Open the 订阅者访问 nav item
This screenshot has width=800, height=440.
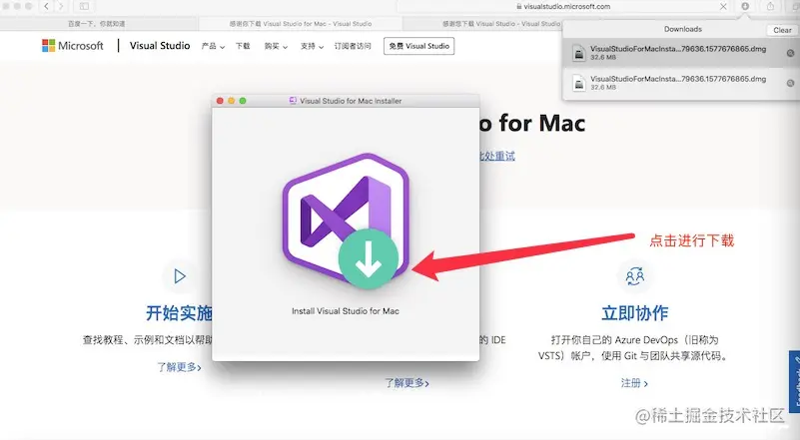[353, 46]
